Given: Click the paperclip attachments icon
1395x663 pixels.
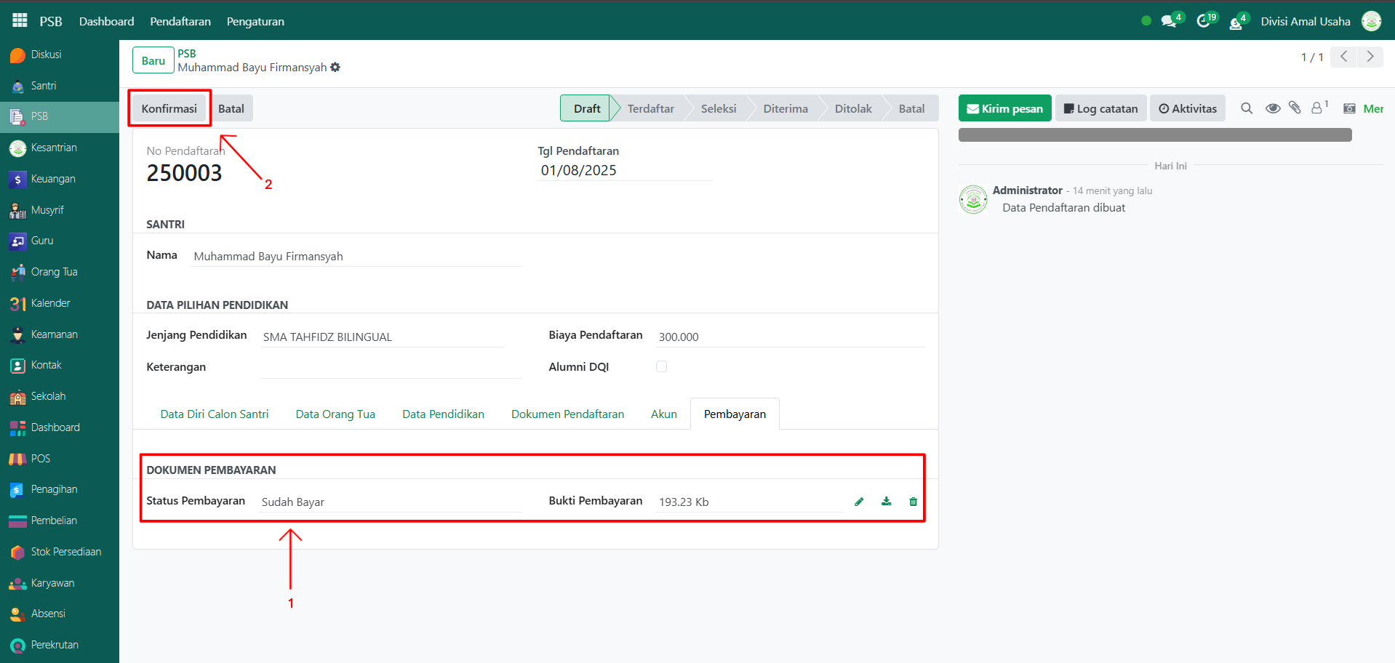Looking at the screenshot, I should tap(1295, 108).
